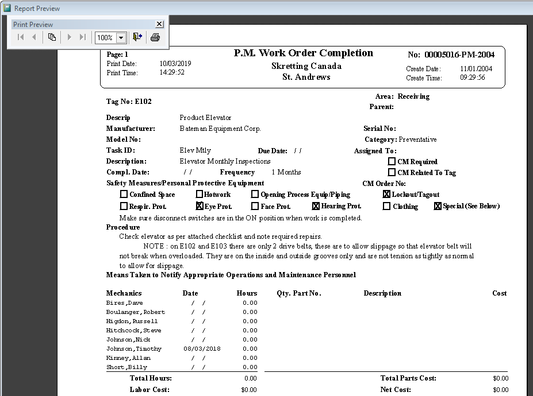Click the print time 14:29:52
Image resolution: width=533 pixels, height=396 pixels.
[x=172, y=72]
